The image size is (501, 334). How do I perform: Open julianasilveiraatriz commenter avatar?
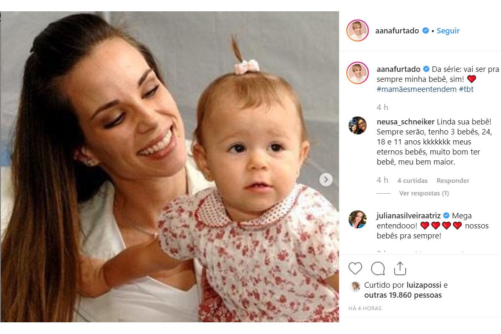click(x=357, y=219)
